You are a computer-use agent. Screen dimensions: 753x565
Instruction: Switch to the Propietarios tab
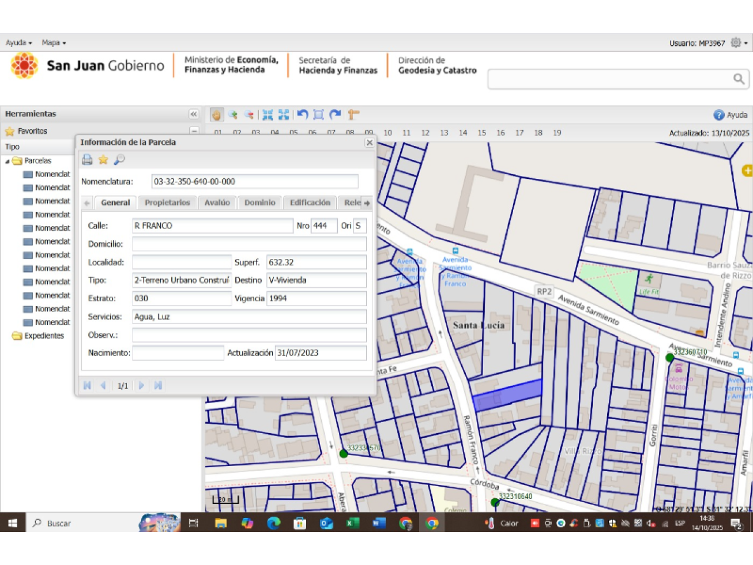pyautogui.click(x=167, y=202)
